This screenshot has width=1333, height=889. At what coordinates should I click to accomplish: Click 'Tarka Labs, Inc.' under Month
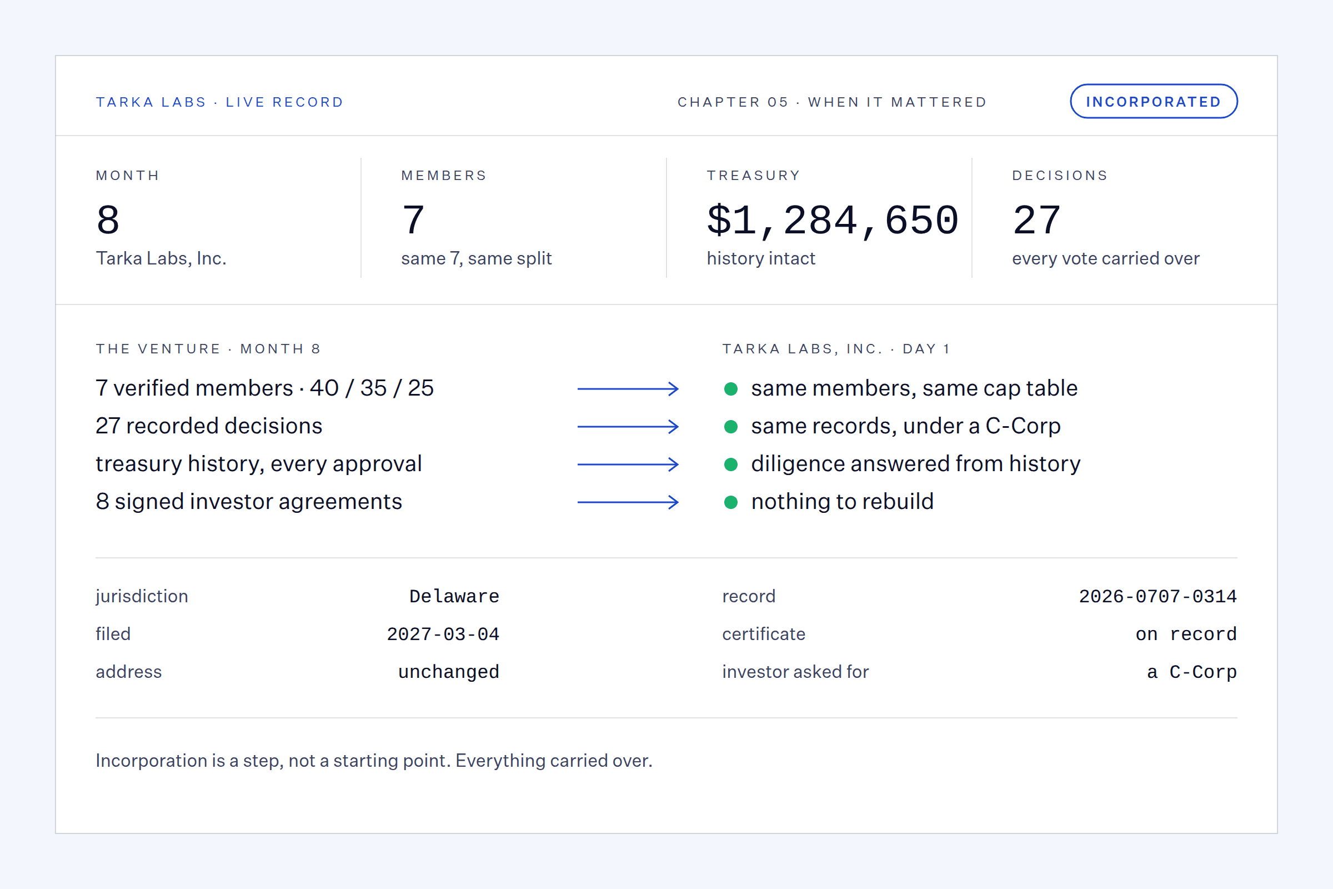point(161,258)
